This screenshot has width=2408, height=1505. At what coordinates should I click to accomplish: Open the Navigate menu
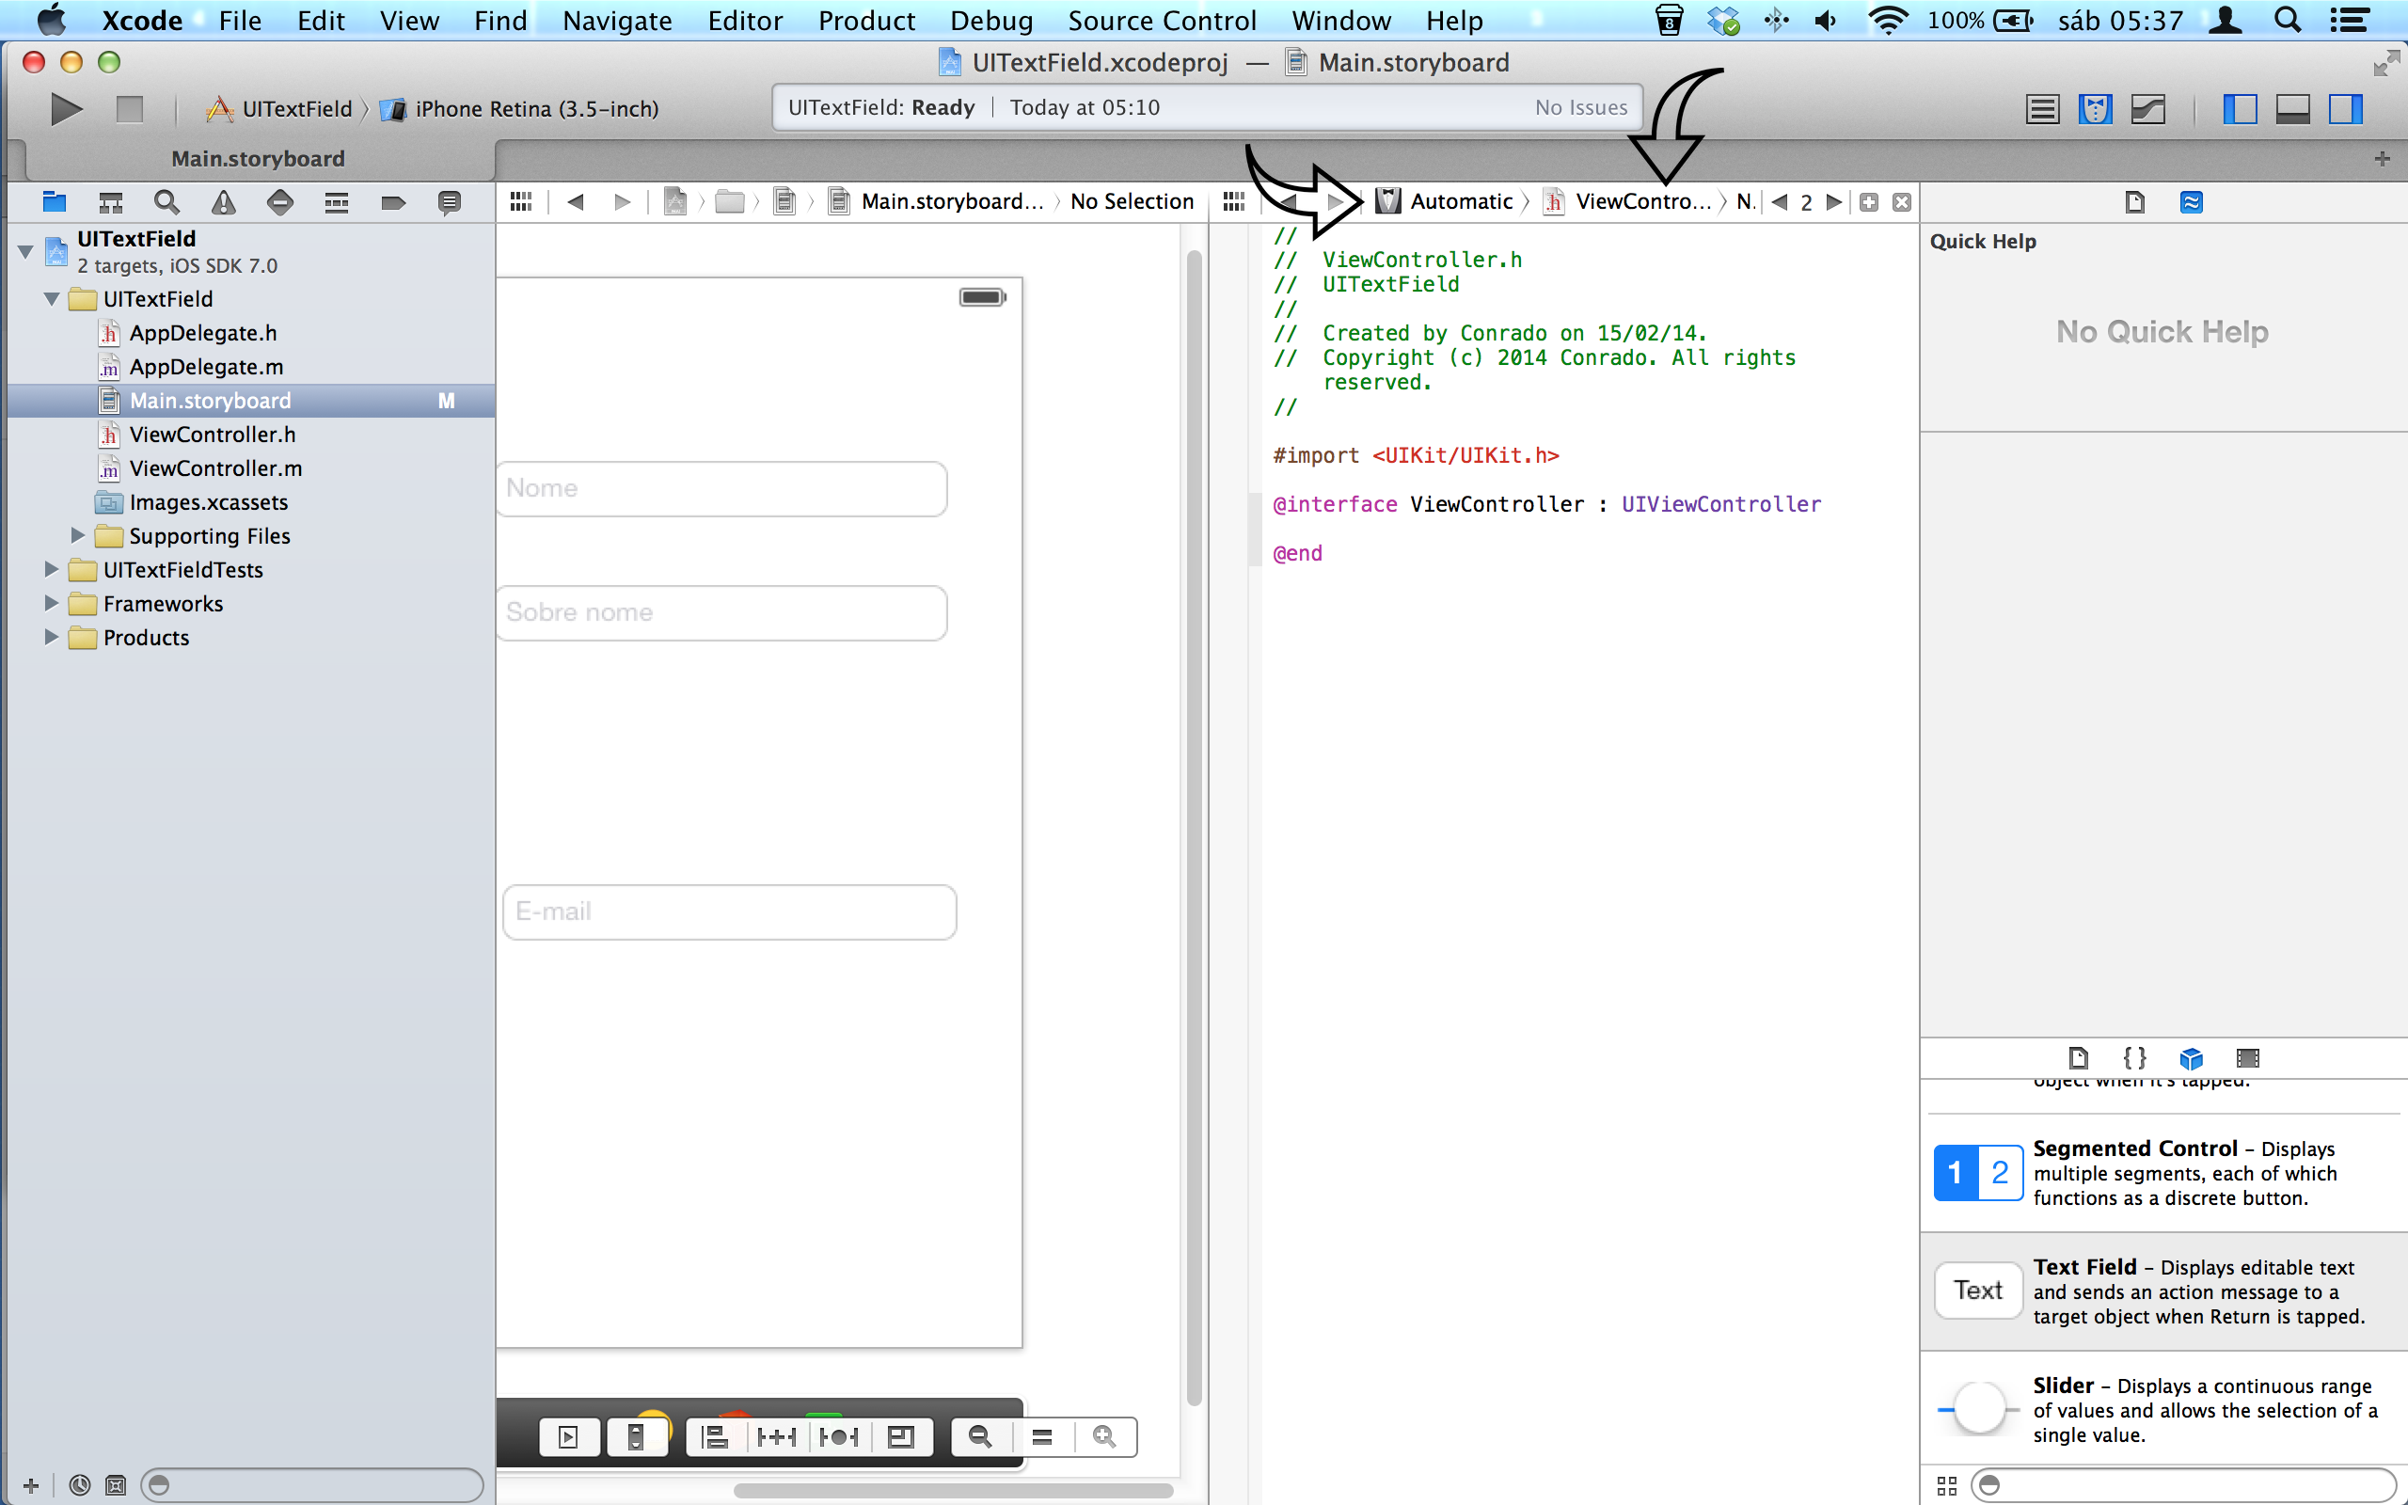click(617, 20)
